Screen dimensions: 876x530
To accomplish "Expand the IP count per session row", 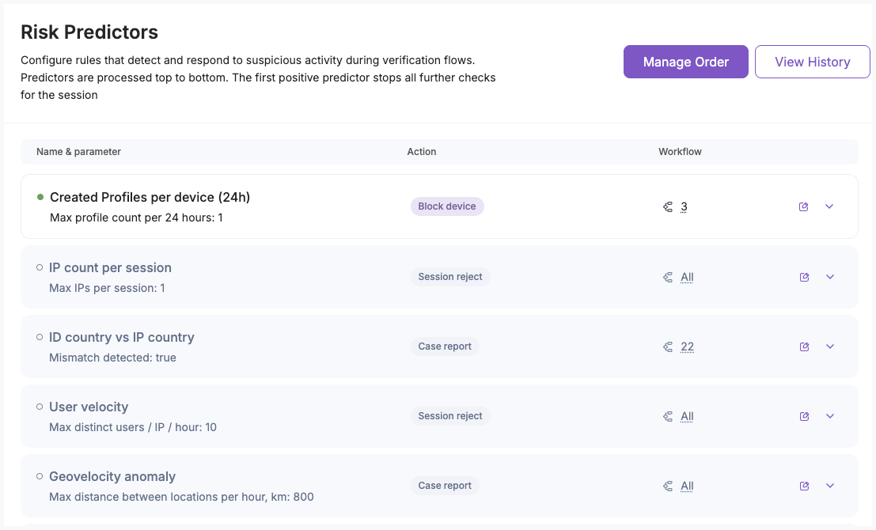I will click(830, 277).
